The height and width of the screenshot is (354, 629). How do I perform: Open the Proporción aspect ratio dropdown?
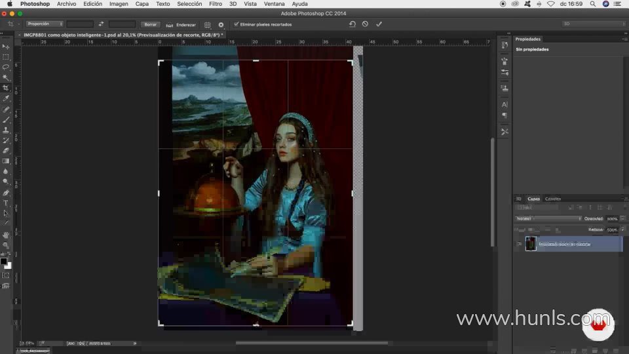coord(44,24)
